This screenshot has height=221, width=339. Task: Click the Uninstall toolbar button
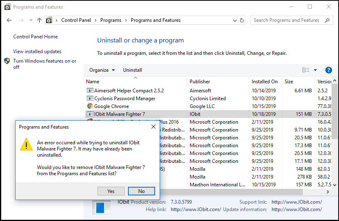pos(132,70)
